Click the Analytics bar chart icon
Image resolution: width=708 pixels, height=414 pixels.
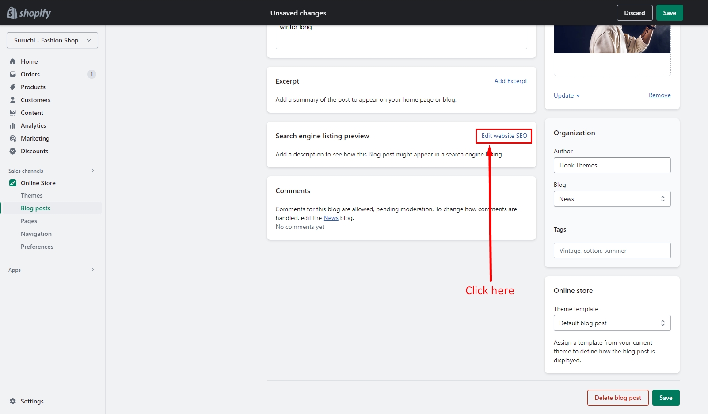[13, 125]
